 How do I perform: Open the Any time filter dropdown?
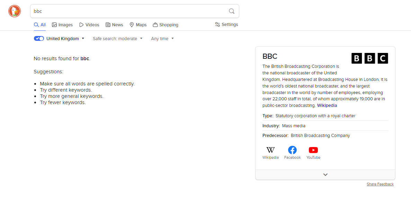162,38
